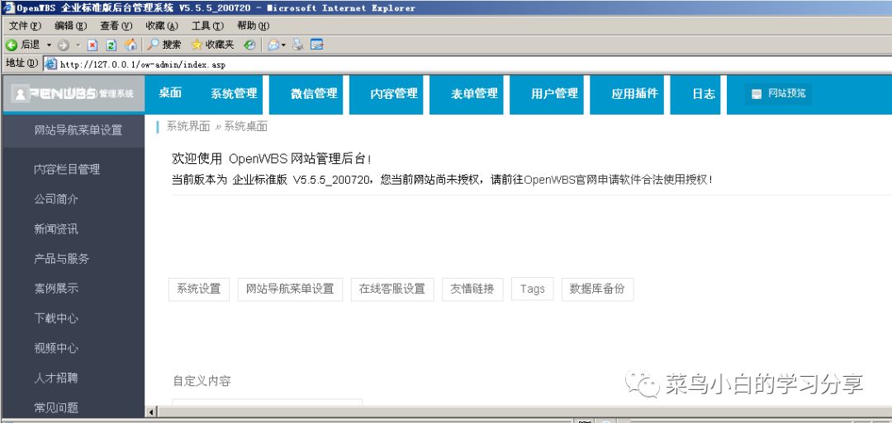Click the 系统设置 shortcut button
This screenshot has height=423, width=892.
click(x=198, y=289)
